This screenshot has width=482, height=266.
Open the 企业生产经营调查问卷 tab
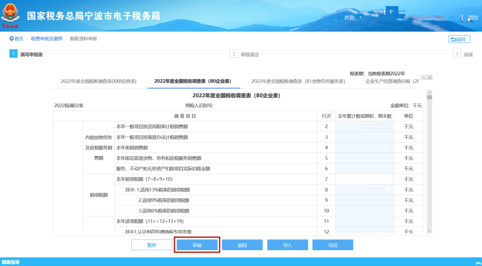392,81
